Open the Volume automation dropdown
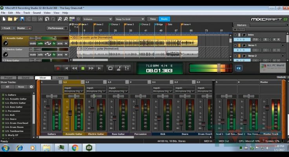 (x=97, y=19)
